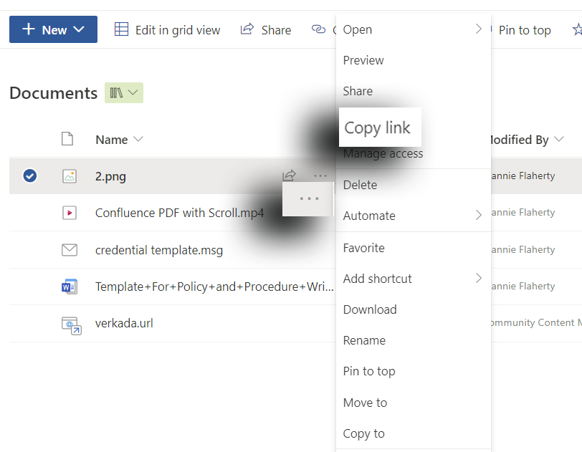Viewport: 582px width, 452px height.
Task: Click the video file icon for Confluence PDF
Action: (x=69, y=213)
